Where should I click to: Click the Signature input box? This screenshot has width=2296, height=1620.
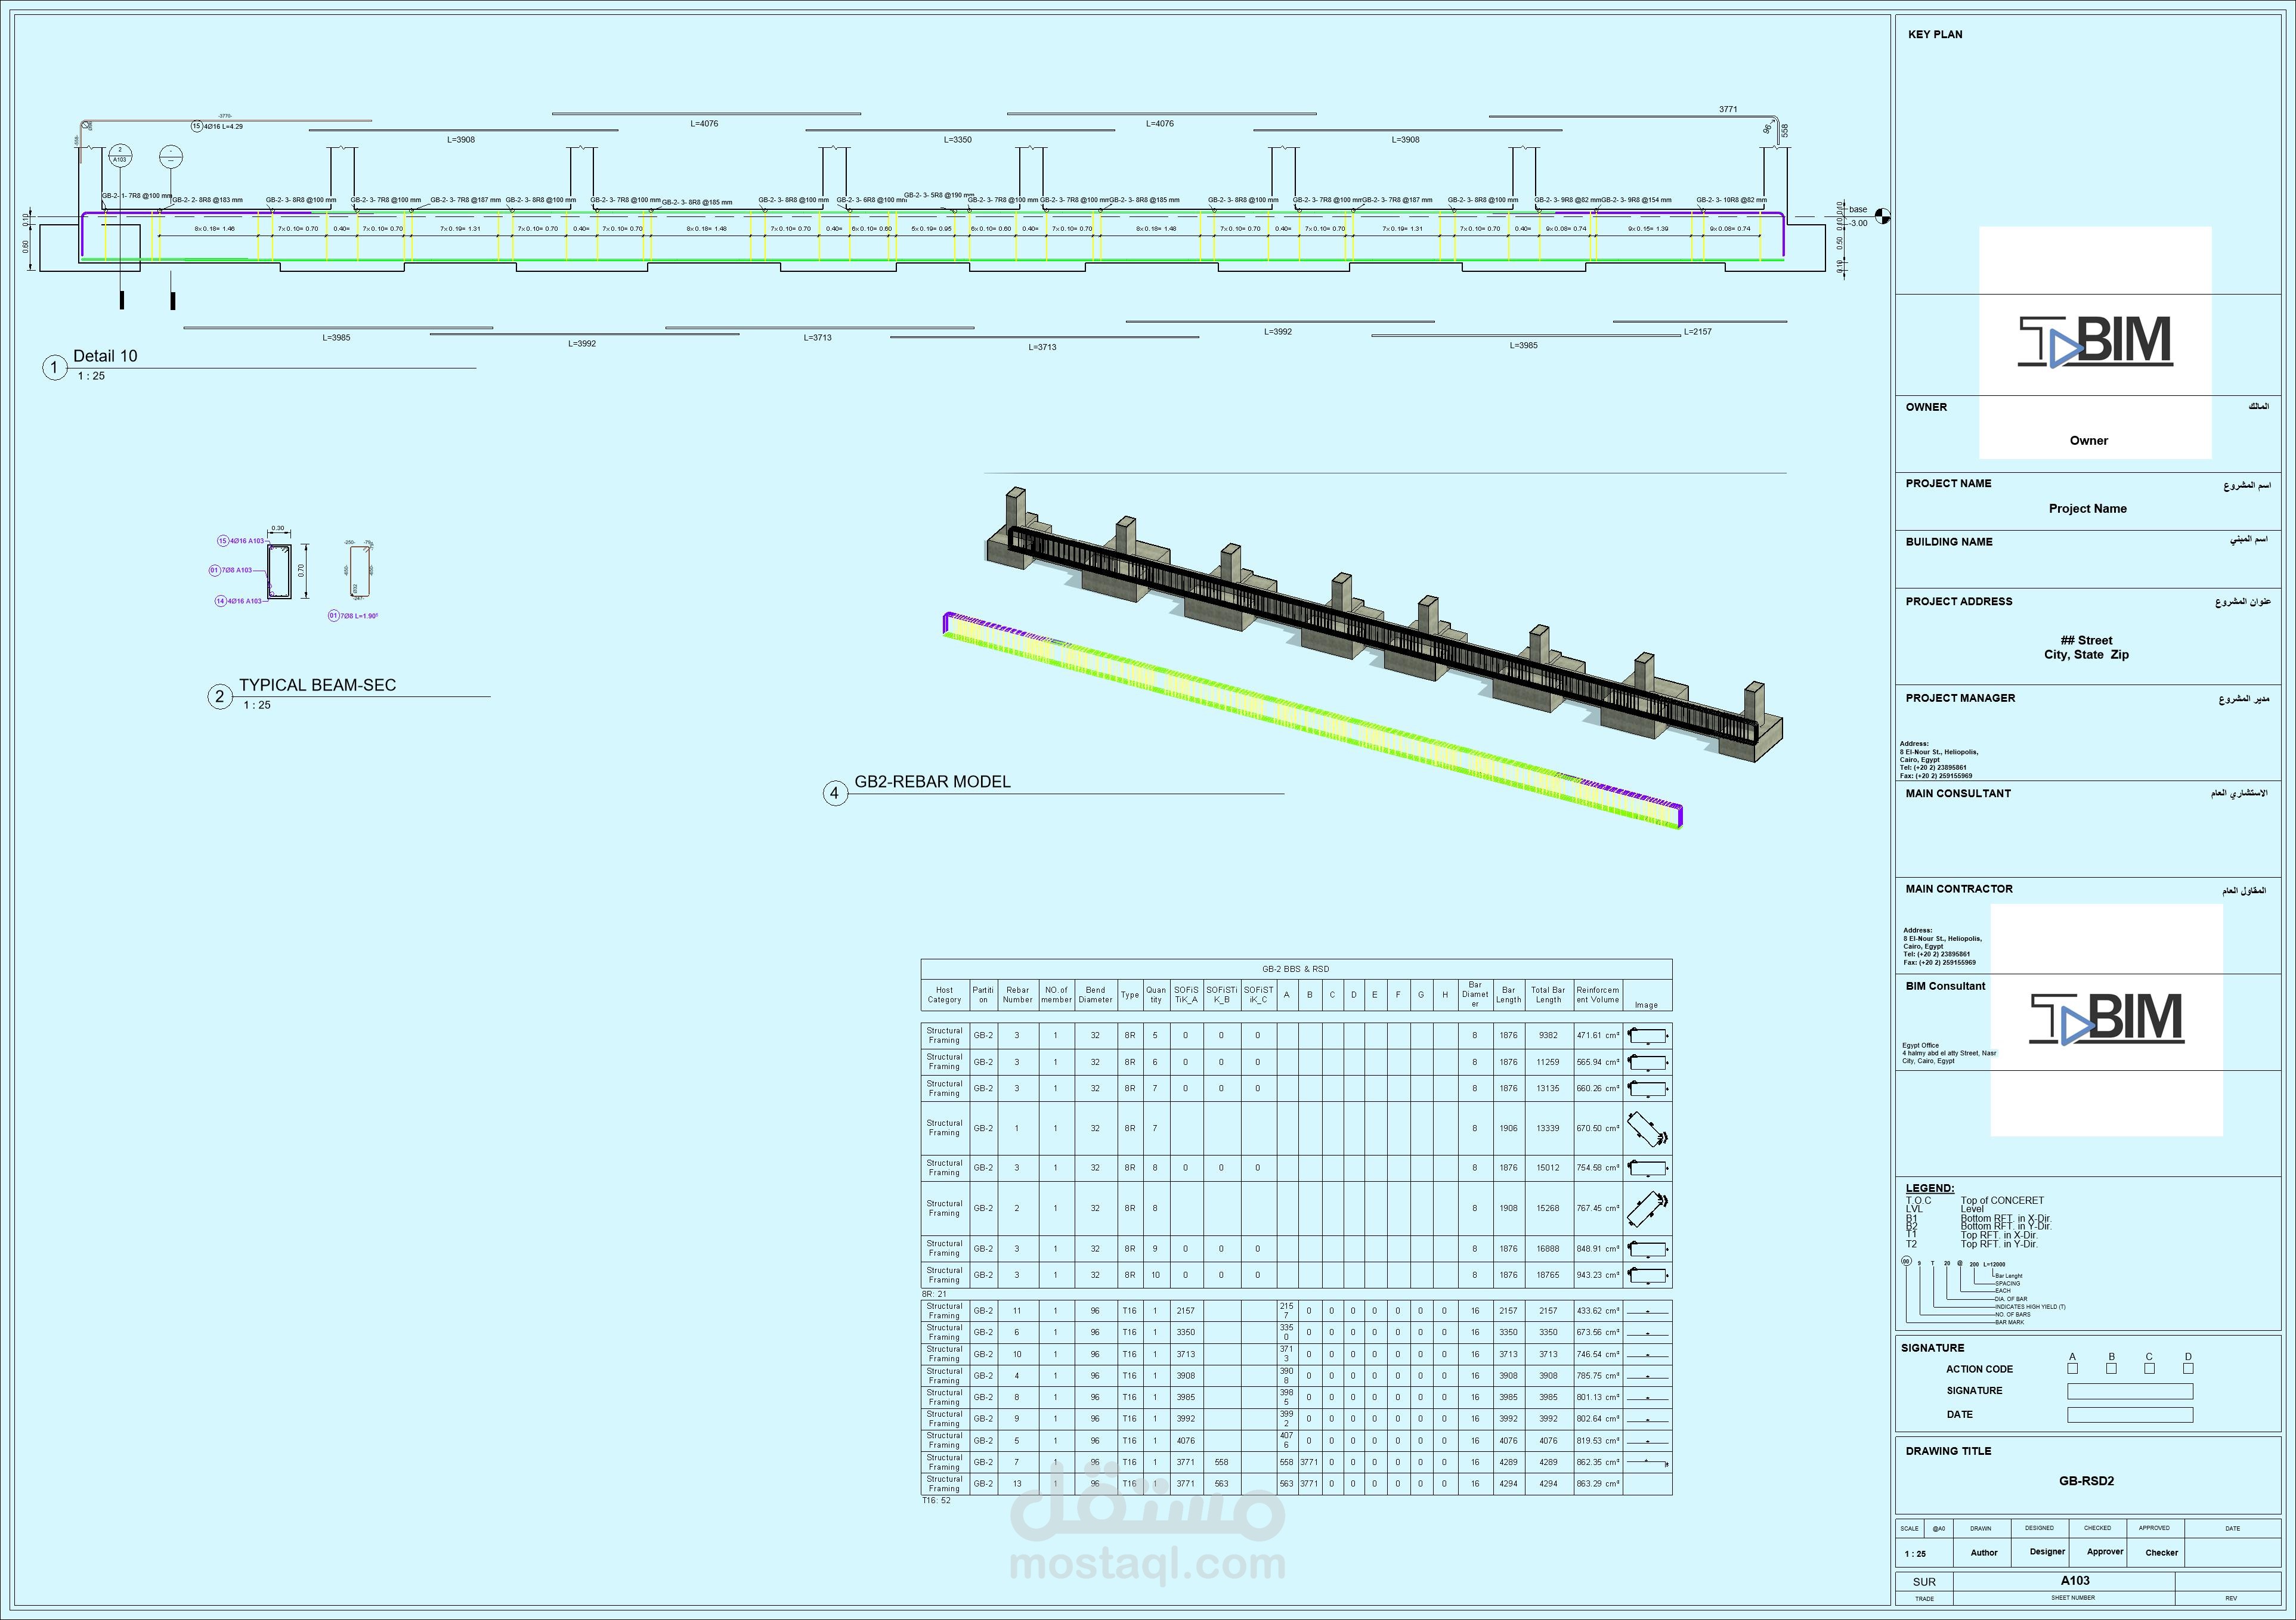click(2130, 1391)
